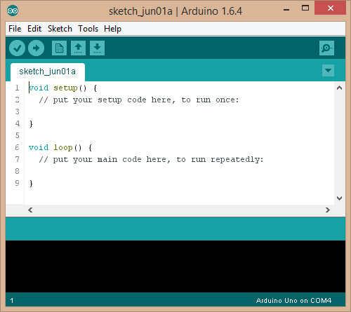Click the Upload arrow button

tap(36, 48)
